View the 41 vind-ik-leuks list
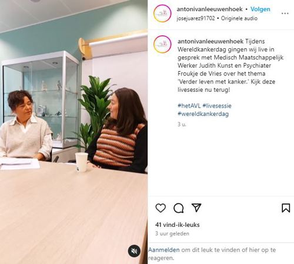294x264 pixels. pos(178,225)
